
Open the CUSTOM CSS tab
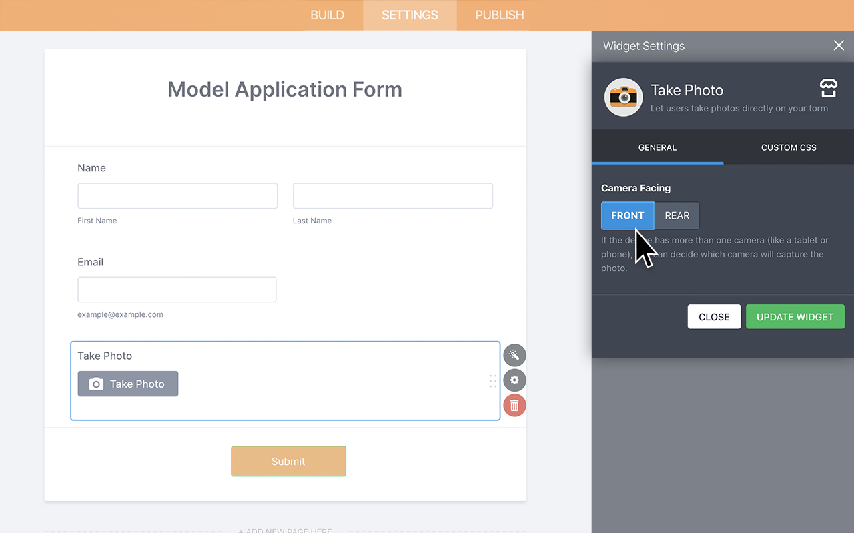tap(789, 147)
